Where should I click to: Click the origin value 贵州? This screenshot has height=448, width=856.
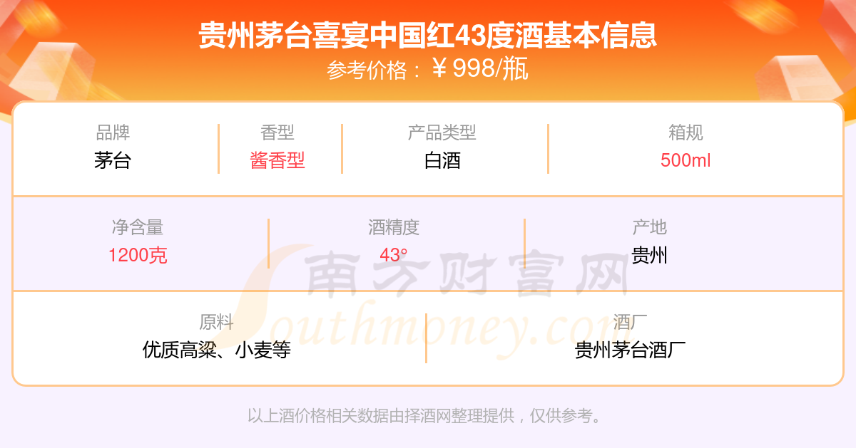coord(649,255)
